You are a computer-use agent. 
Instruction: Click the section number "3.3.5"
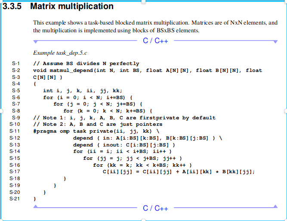[x=12, y=6]
